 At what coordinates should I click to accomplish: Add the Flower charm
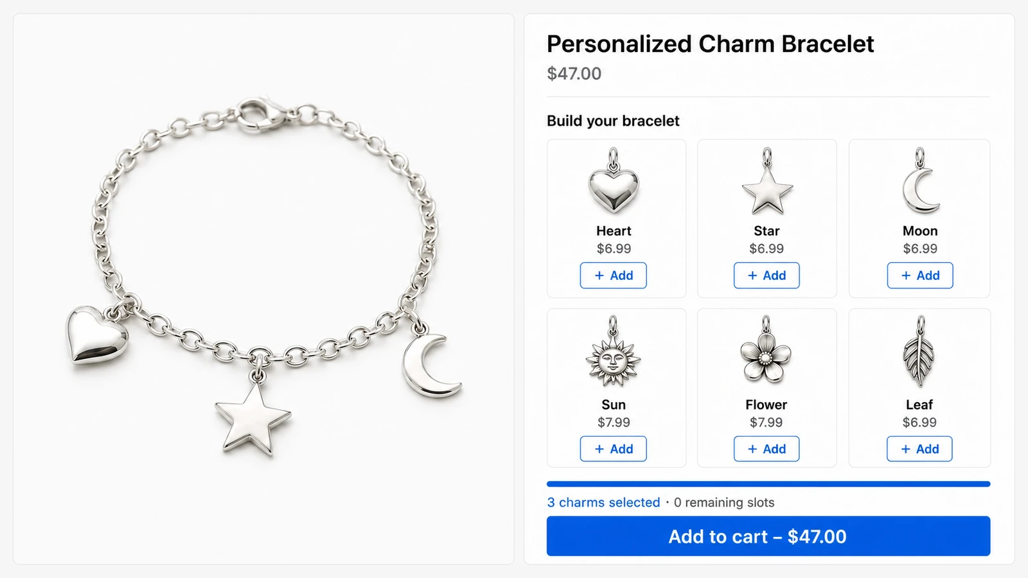[767, 449]
